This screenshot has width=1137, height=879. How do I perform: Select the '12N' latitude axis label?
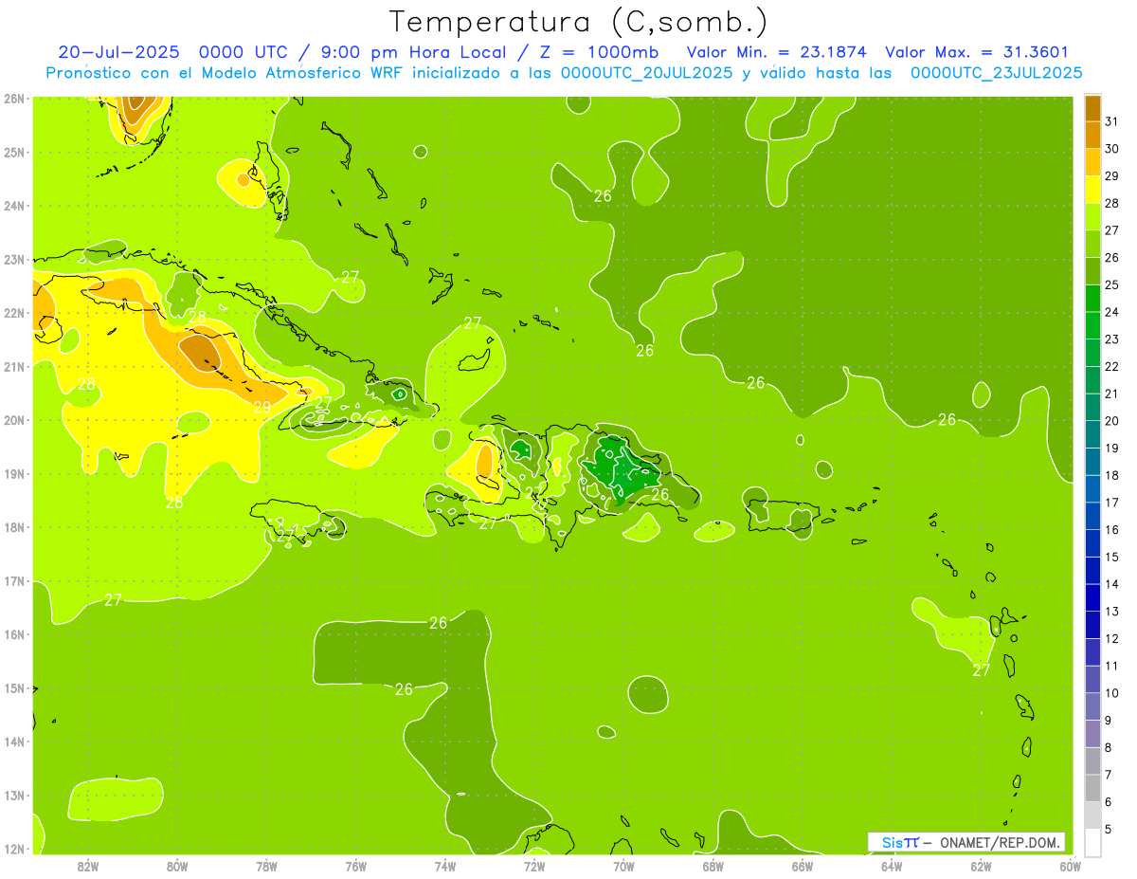coord(13,849)
